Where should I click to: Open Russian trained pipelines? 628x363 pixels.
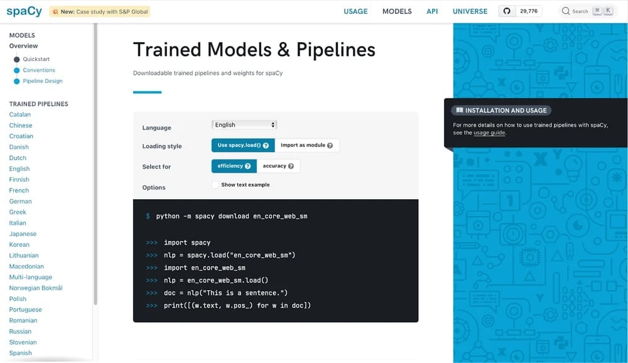click(20, 332)
